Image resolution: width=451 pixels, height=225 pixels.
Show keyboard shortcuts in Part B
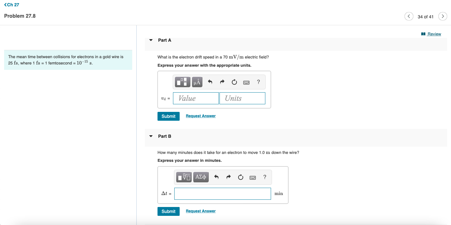(x=253, y=178)
